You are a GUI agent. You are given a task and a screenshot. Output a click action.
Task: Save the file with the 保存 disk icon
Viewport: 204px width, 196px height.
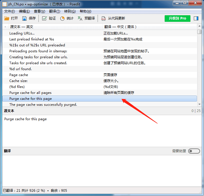(x=24, y=18)
